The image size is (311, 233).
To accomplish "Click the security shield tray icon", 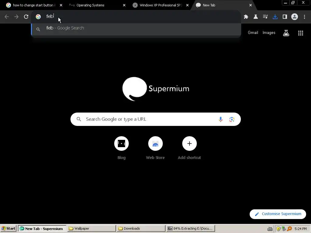I will click(278, 229).
